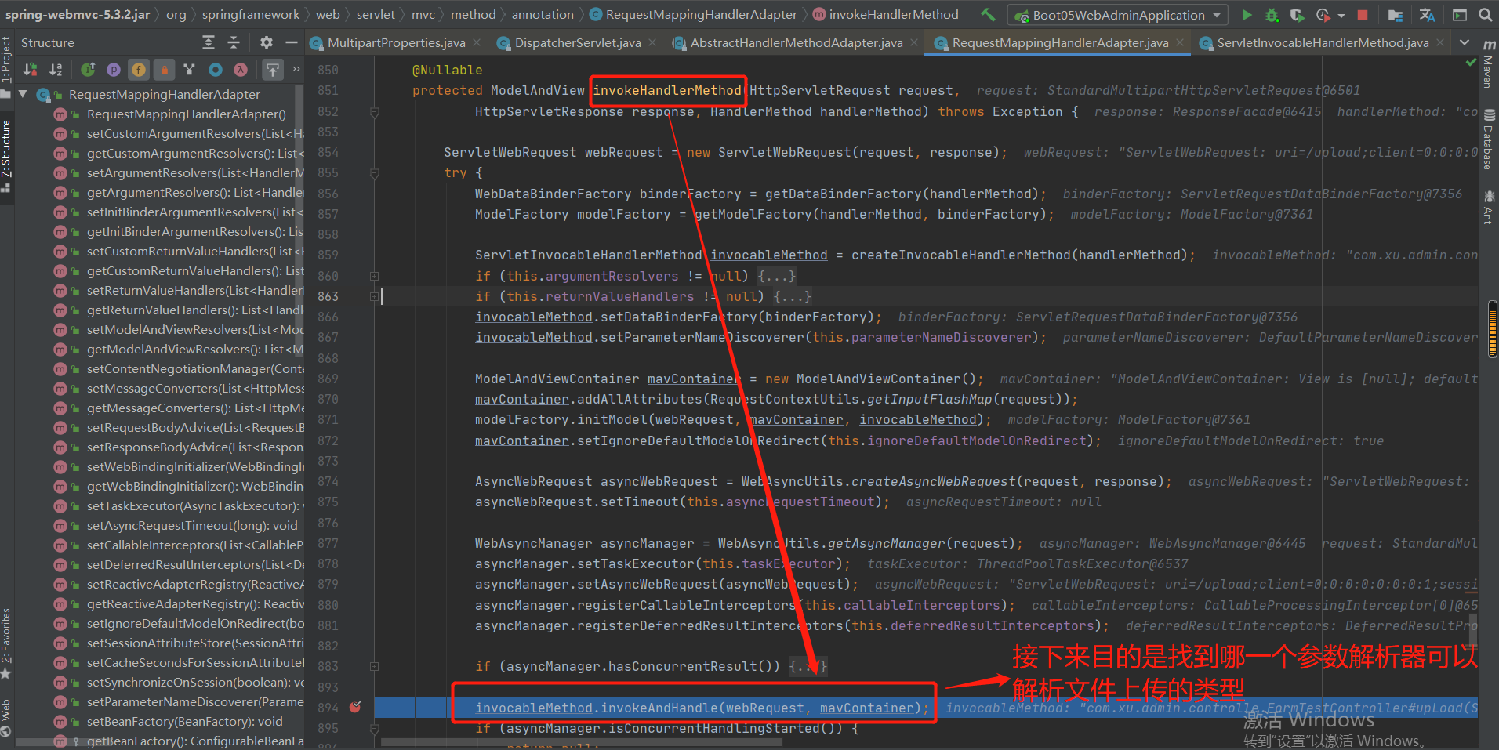Open Run Anything window icon
The image size is (1499, 750).
click(1460, 14)
